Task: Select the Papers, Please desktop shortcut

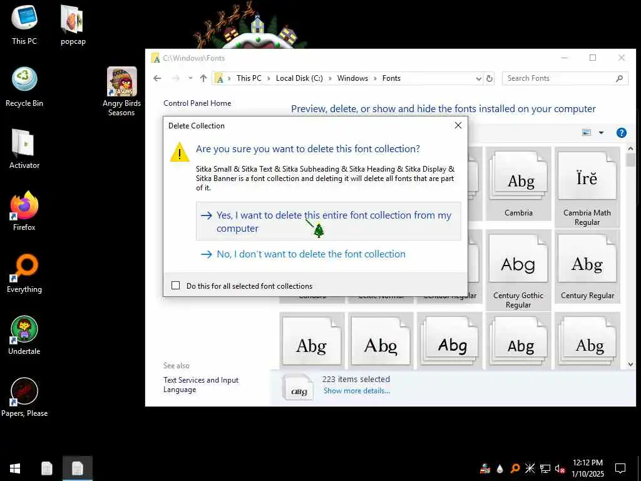Action: (24, 397)
